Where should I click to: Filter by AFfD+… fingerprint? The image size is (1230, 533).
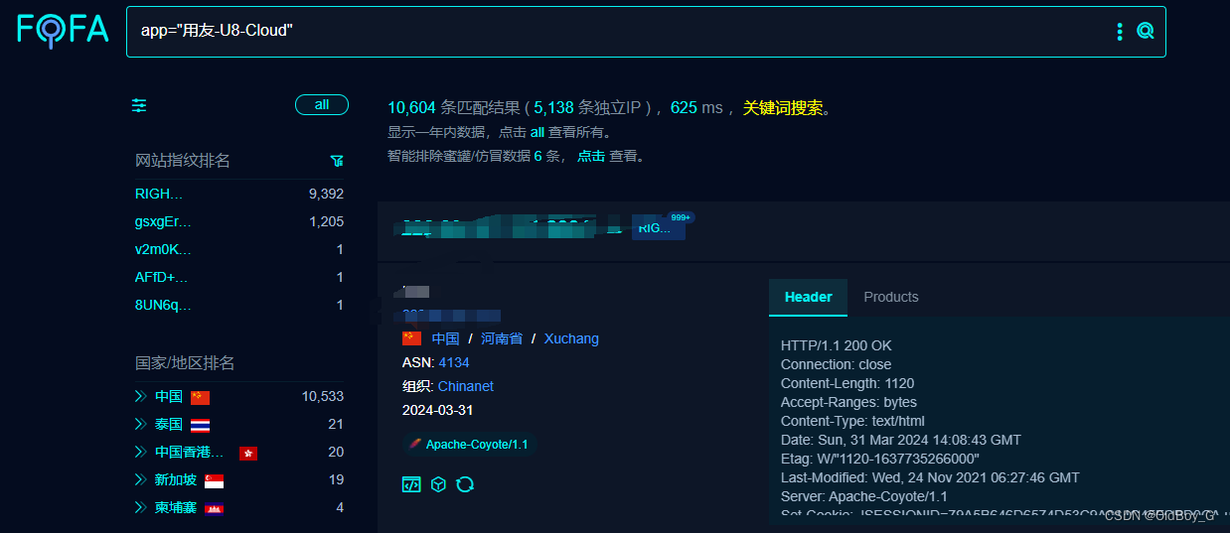click(x=161, y=277)
